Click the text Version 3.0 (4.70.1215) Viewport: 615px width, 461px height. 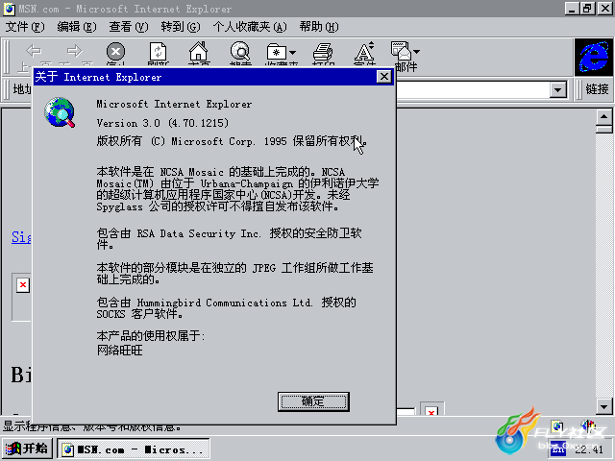pos(162,123)
